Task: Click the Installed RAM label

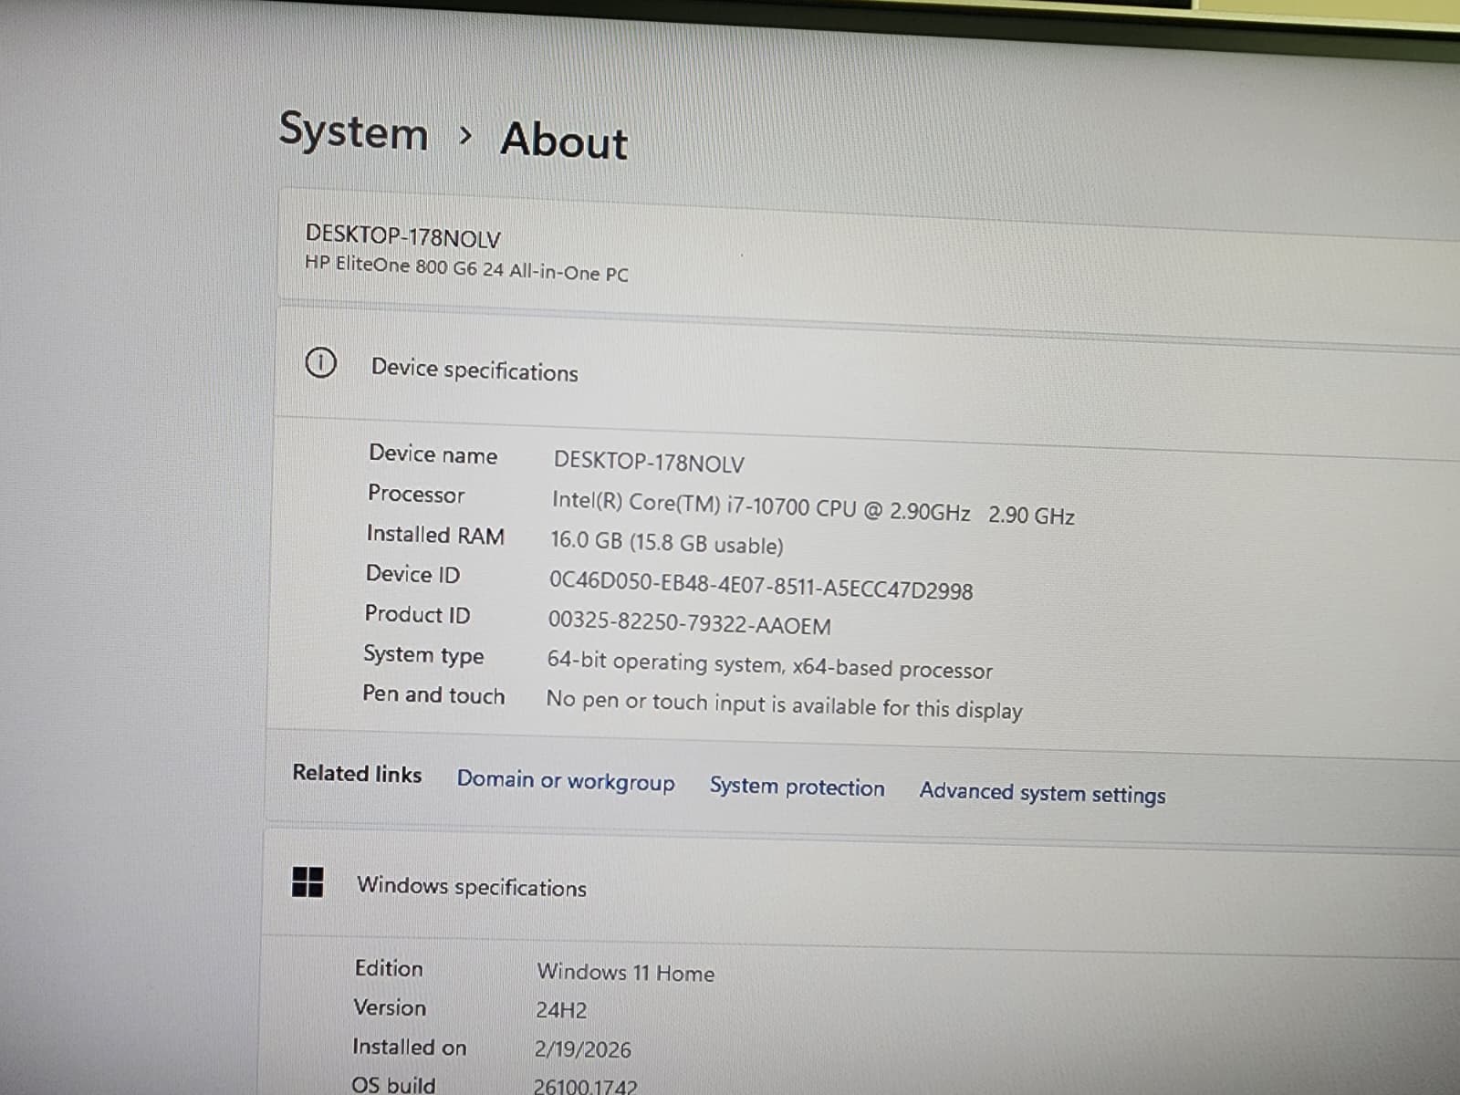Action: pyautogui.click(x=435, y=534)
